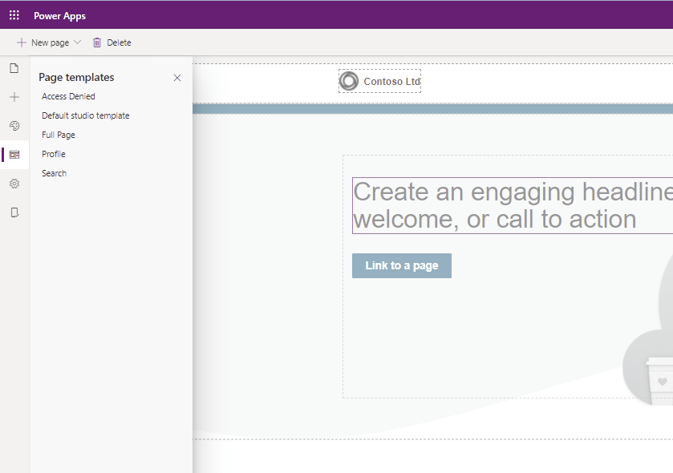The height and width of the screenshot is (473, 673).
Task: Open the app launcher waffle icon
Action: pyautogui.click(x=14, y=15)
